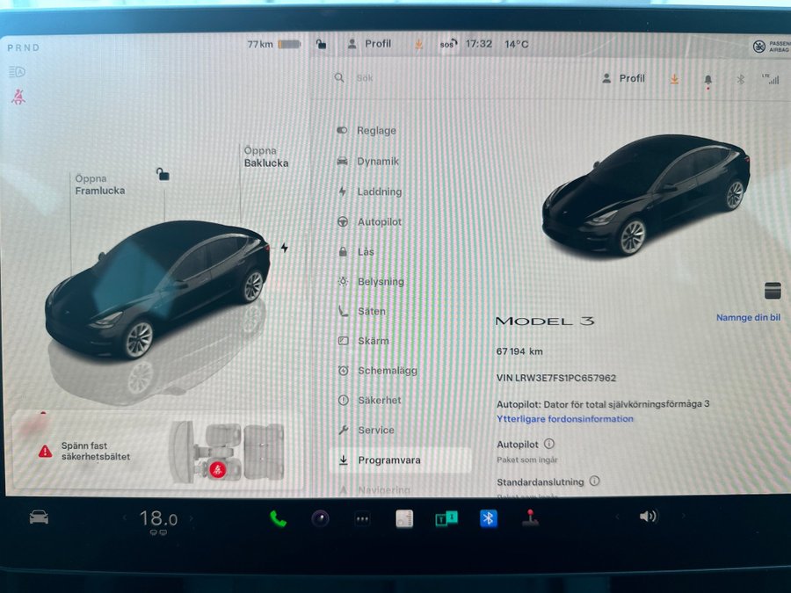Open the Bluetooth app in bottom dock
Screen dimensions: 791x593
488,518
